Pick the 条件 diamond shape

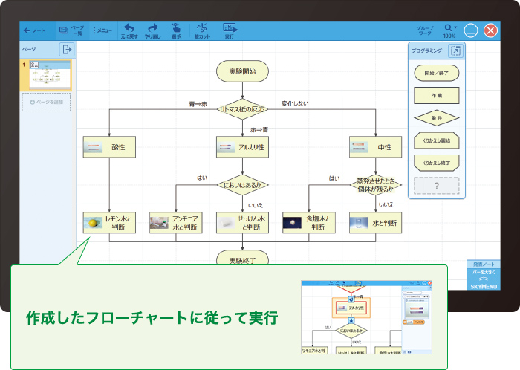tap(437, 118)
